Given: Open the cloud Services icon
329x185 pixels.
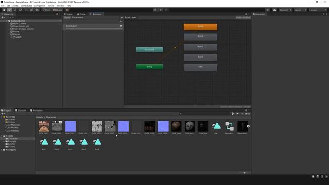Looking at the screenshot, I should 275,10.
